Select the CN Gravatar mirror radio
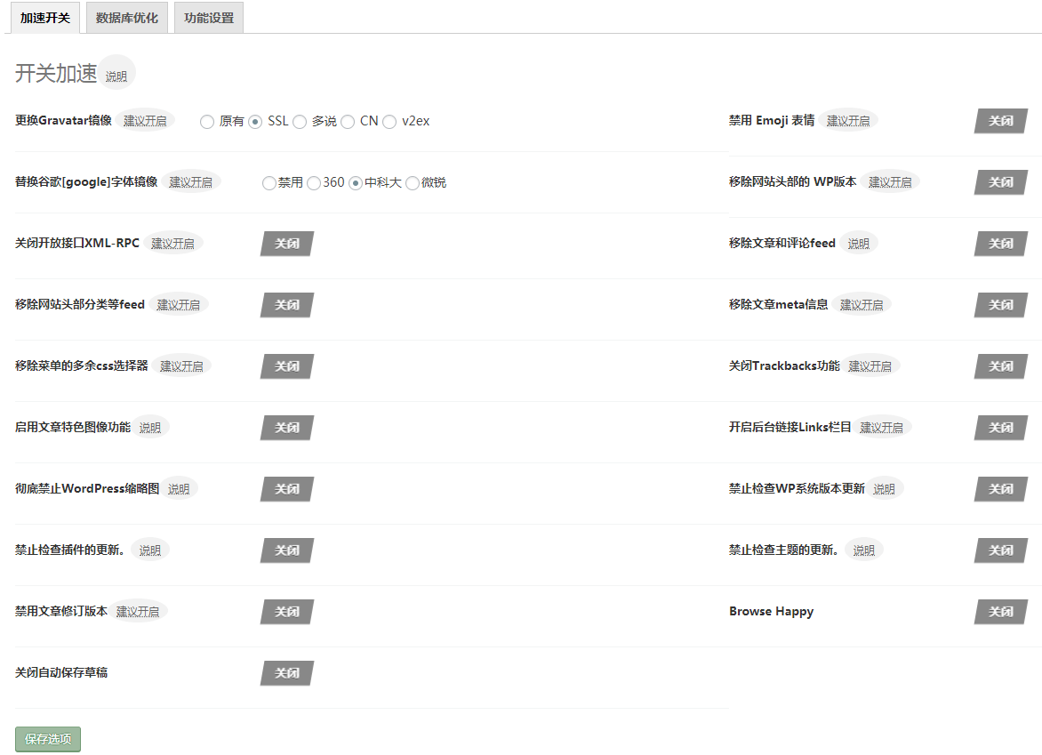The width and height of the screenshot is (1042, 755). pos(348,122)
